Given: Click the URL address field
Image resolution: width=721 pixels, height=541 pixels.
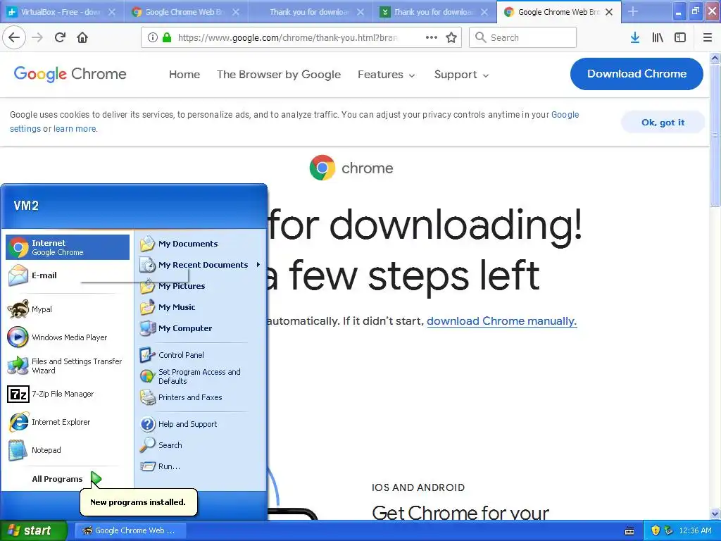Looking at the screenshot, I should point(288,37).
